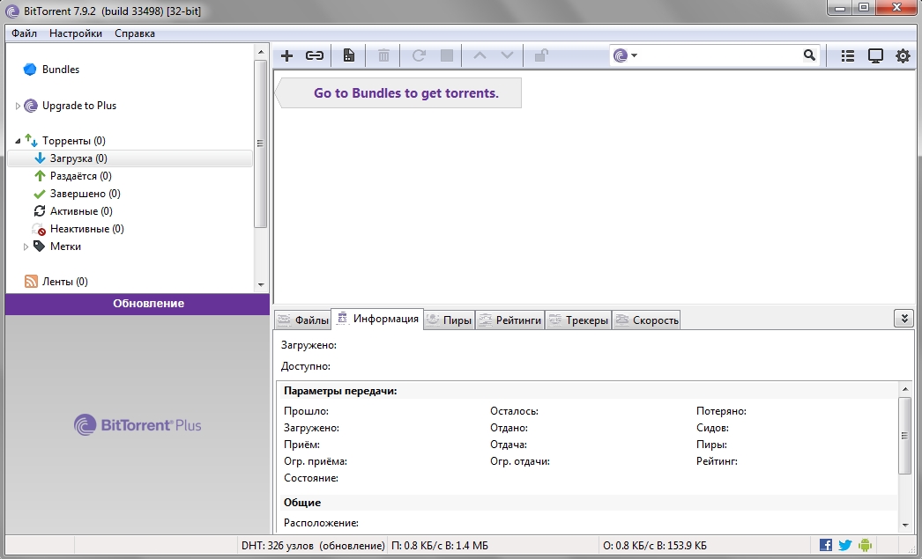
Task: Switch to the Скорость tab
Action: coord(646,320)
